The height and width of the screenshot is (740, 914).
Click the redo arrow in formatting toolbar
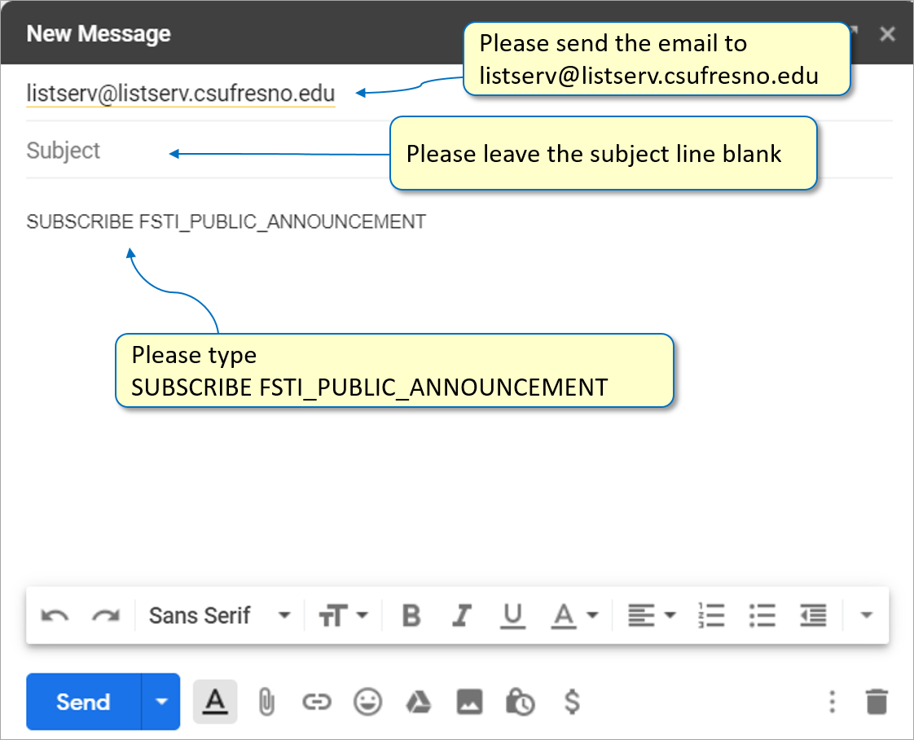pos(105,615)
